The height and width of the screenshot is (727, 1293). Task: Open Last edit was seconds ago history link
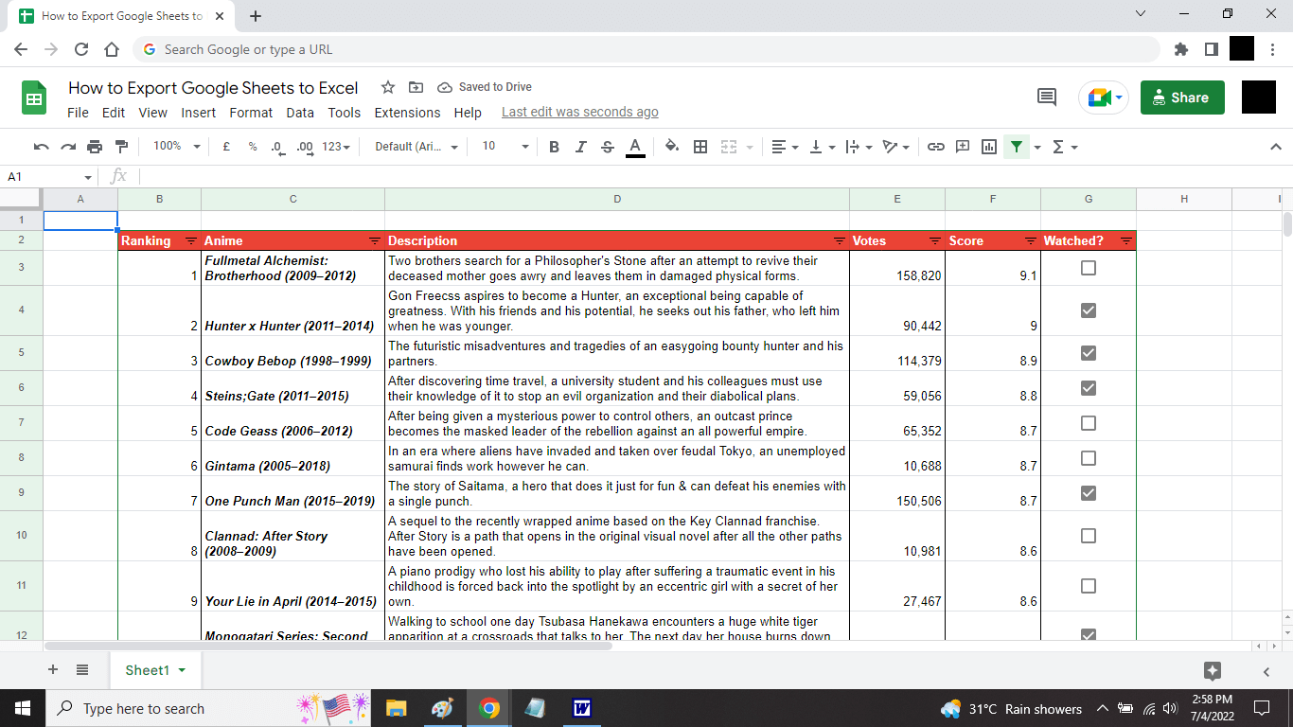(x=579, y=112)
